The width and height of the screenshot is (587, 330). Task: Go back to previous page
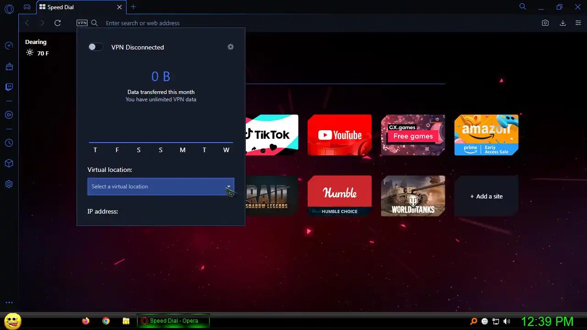click(x=27, y=23)
